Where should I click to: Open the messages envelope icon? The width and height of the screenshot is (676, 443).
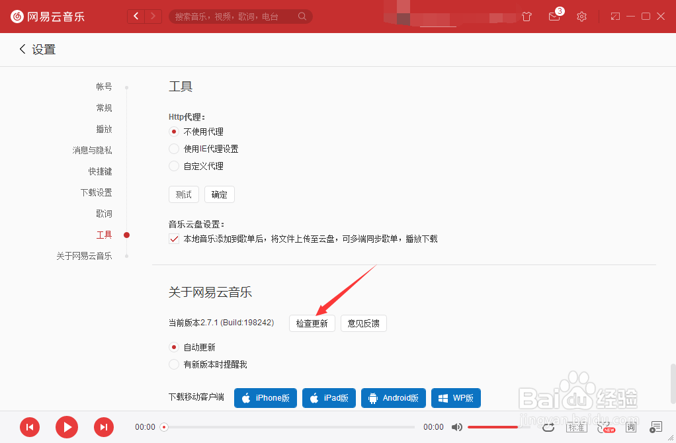tap(554, 17)
